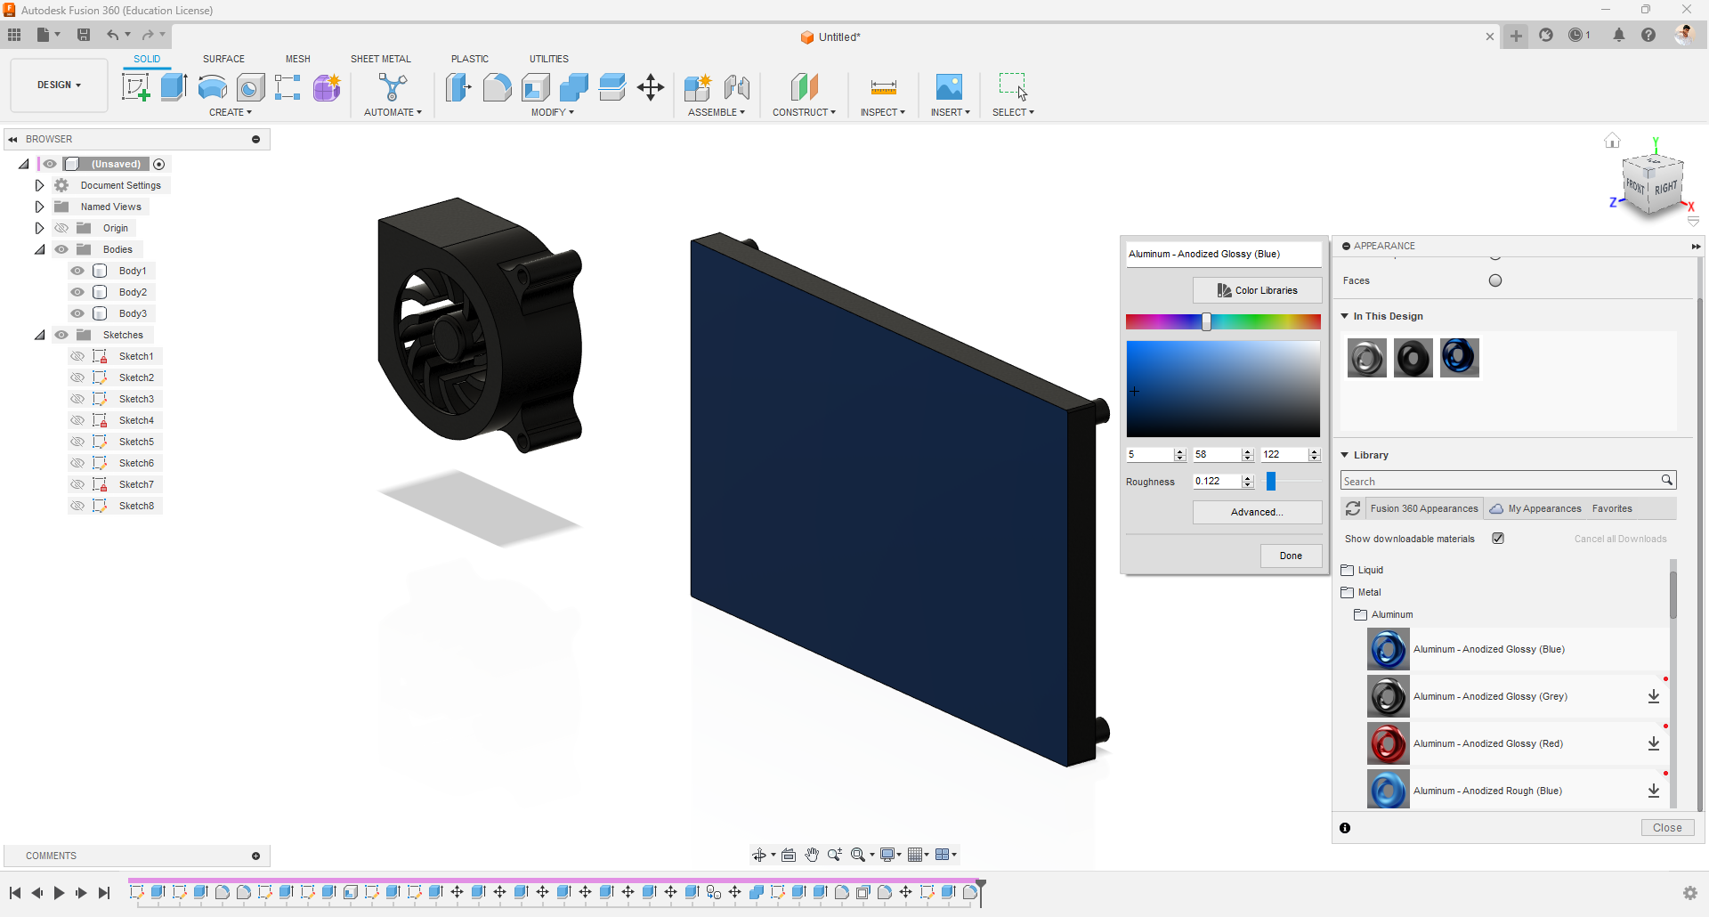
Task: Save the document with disk icon
Action: click(x=84, y=35)
